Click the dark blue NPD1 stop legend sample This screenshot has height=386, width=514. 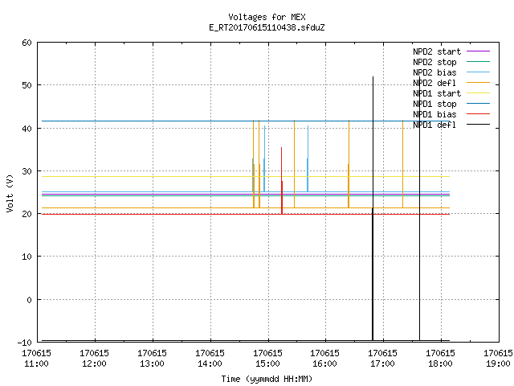pos(479,104)
